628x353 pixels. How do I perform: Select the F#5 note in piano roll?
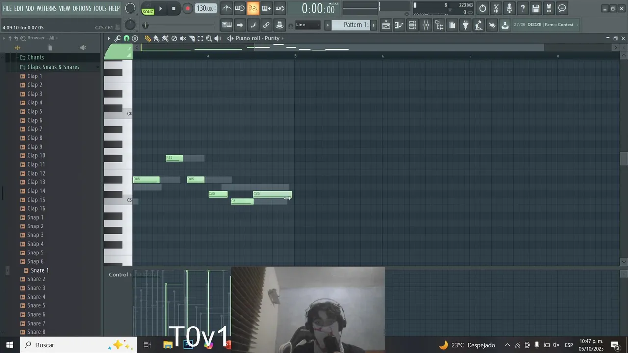[174, 158]
